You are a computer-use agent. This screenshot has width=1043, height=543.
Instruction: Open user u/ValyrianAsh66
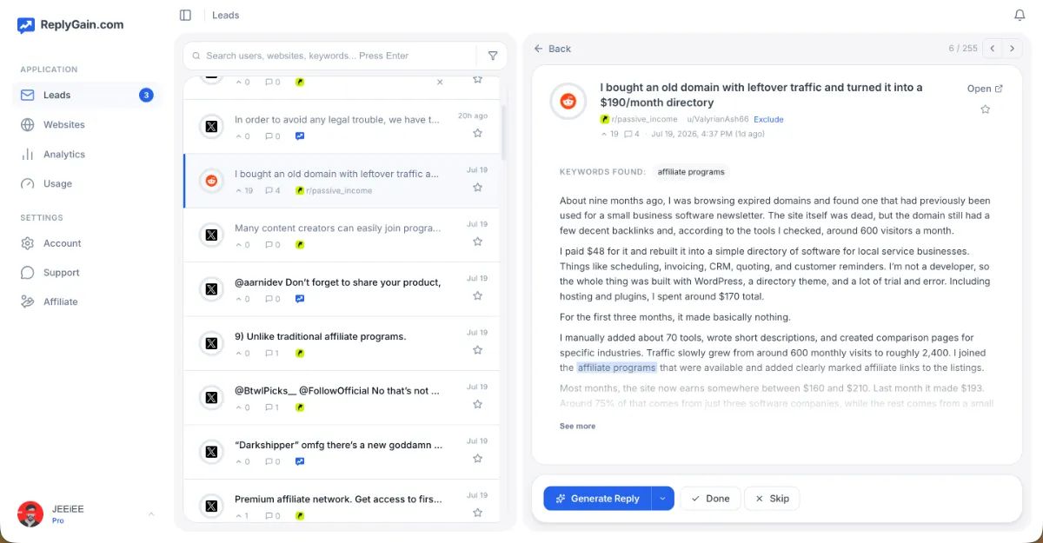tap(718, 119)
